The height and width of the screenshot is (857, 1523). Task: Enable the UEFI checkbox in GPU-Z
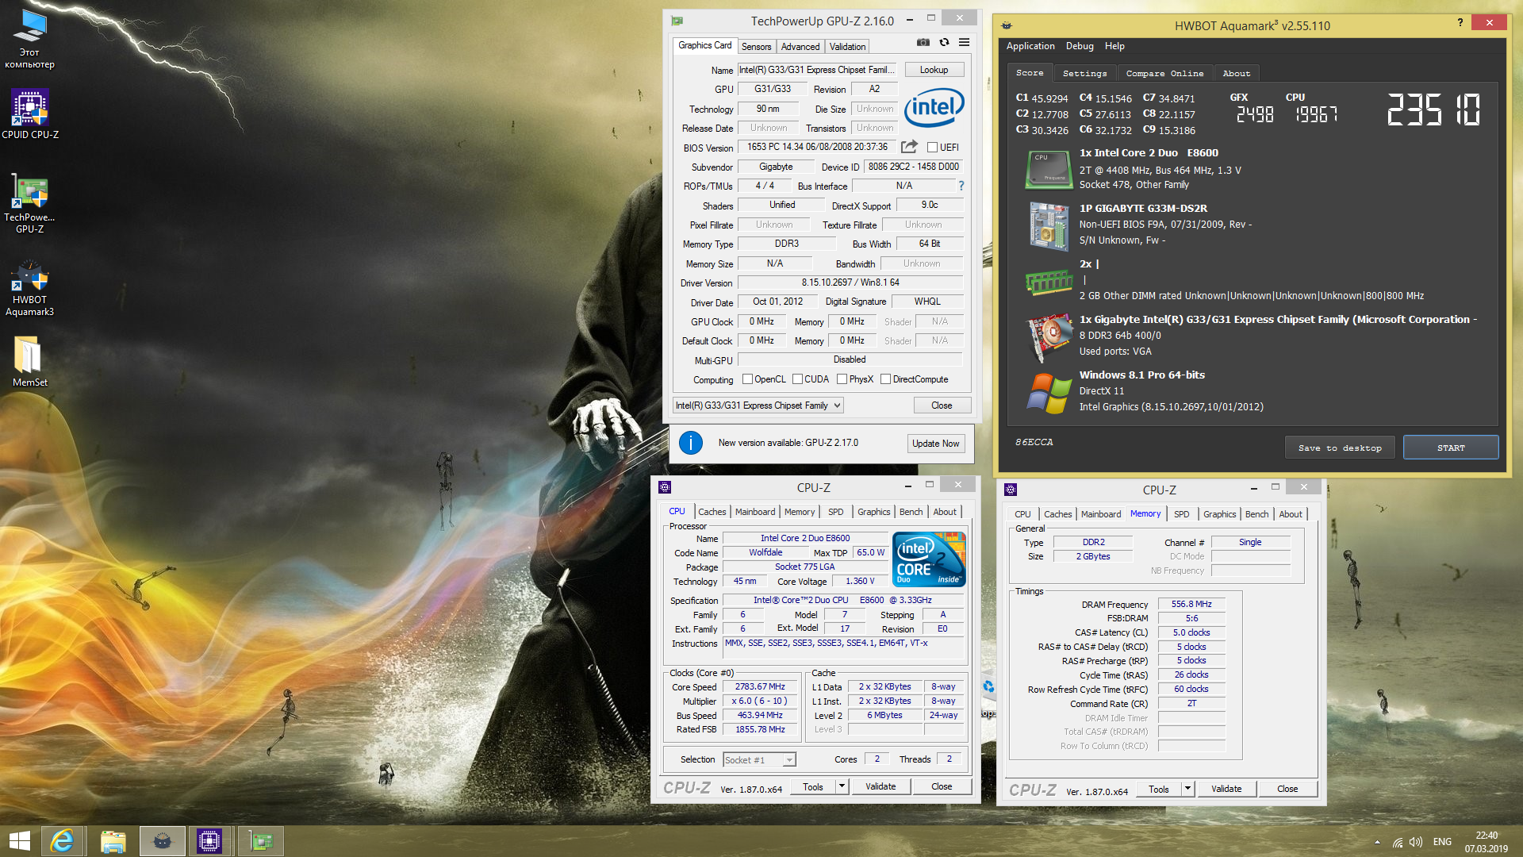tap(932, 148)
